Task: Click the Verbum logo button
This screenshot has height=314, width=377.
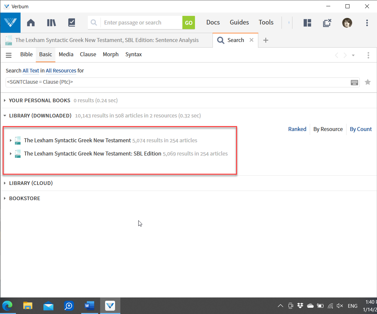Action: coord(10,22)
